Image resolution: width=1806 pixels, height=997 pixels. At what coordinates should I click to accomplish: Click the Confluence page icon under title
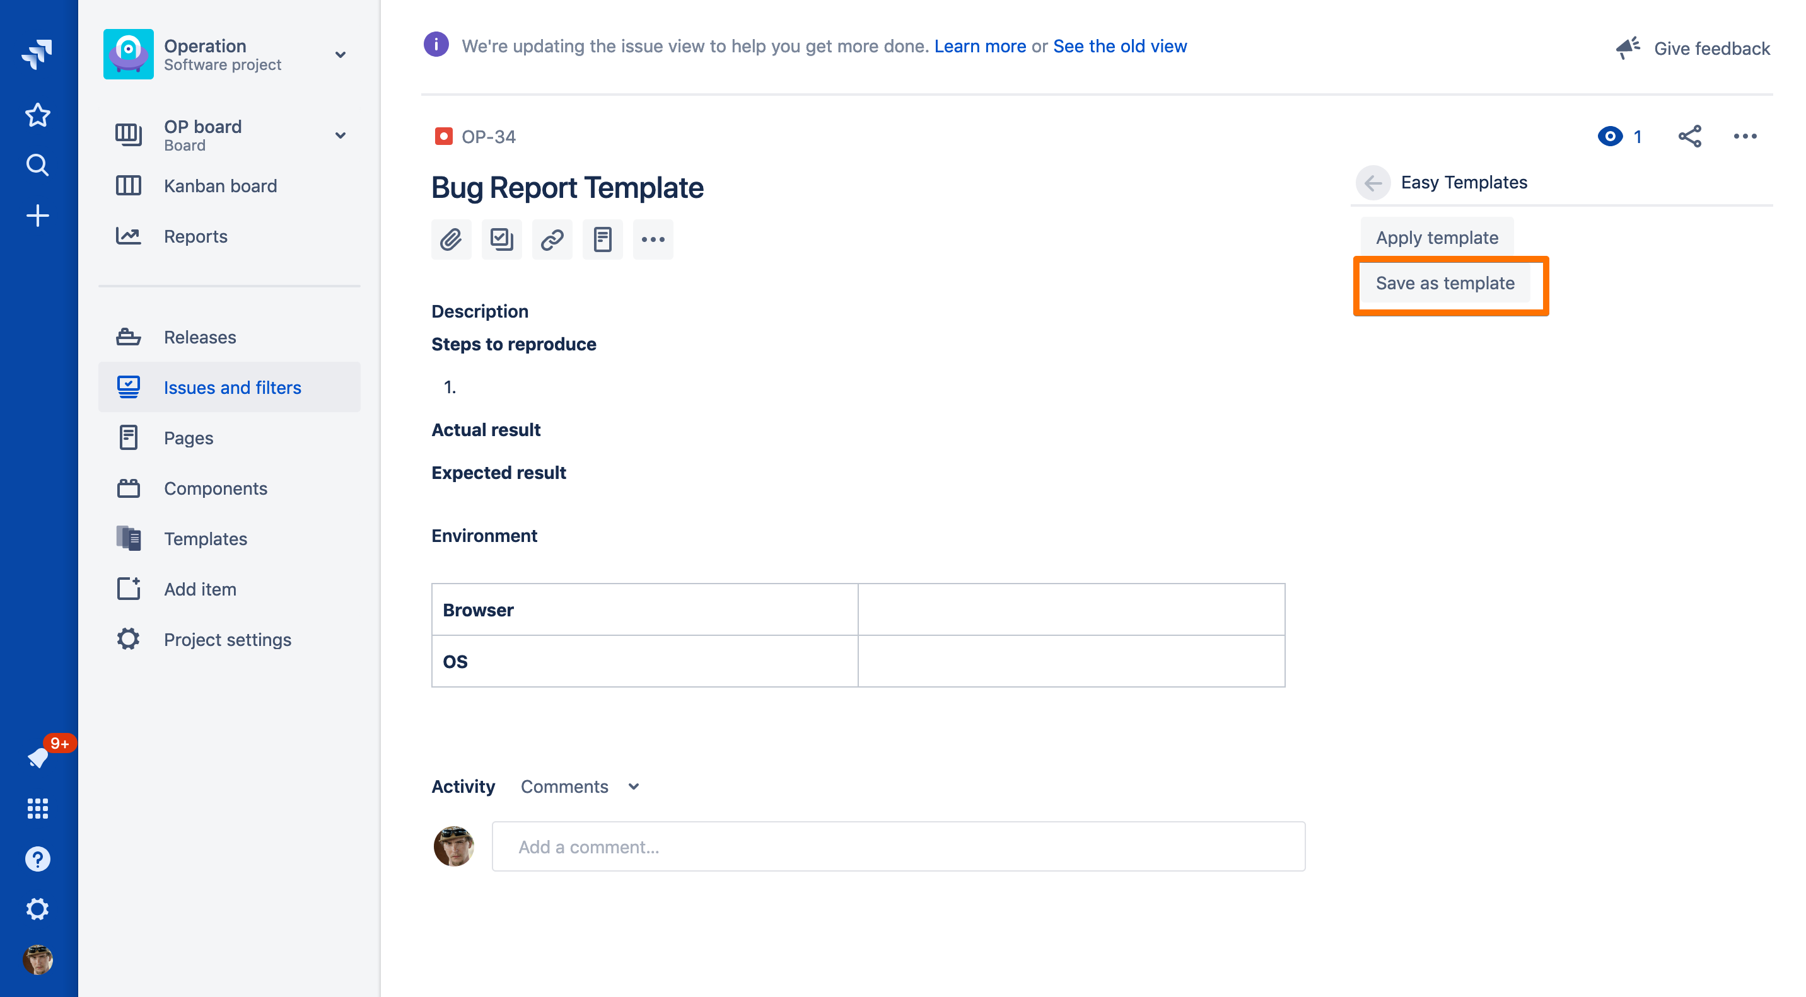(602, 239)
